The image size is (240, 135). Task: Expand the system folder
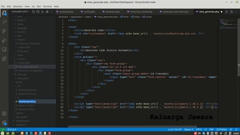[x=19, y=113]
